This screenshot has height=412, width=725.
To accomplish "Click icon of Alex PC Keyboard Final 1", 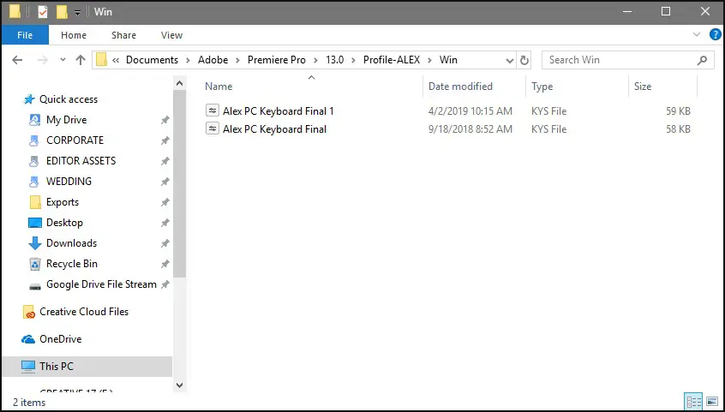I will 213,110.
